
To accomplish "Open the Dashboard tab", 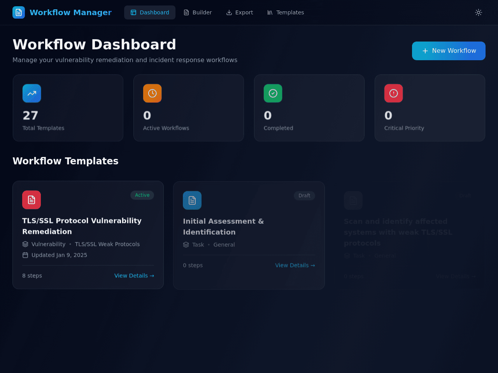I will click(150, 12).
